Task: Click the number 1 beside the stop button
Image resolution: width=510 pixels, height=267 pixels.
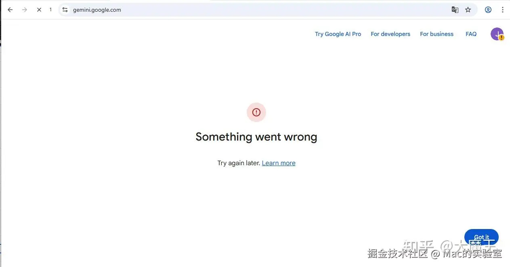Action: coord(50,10)
